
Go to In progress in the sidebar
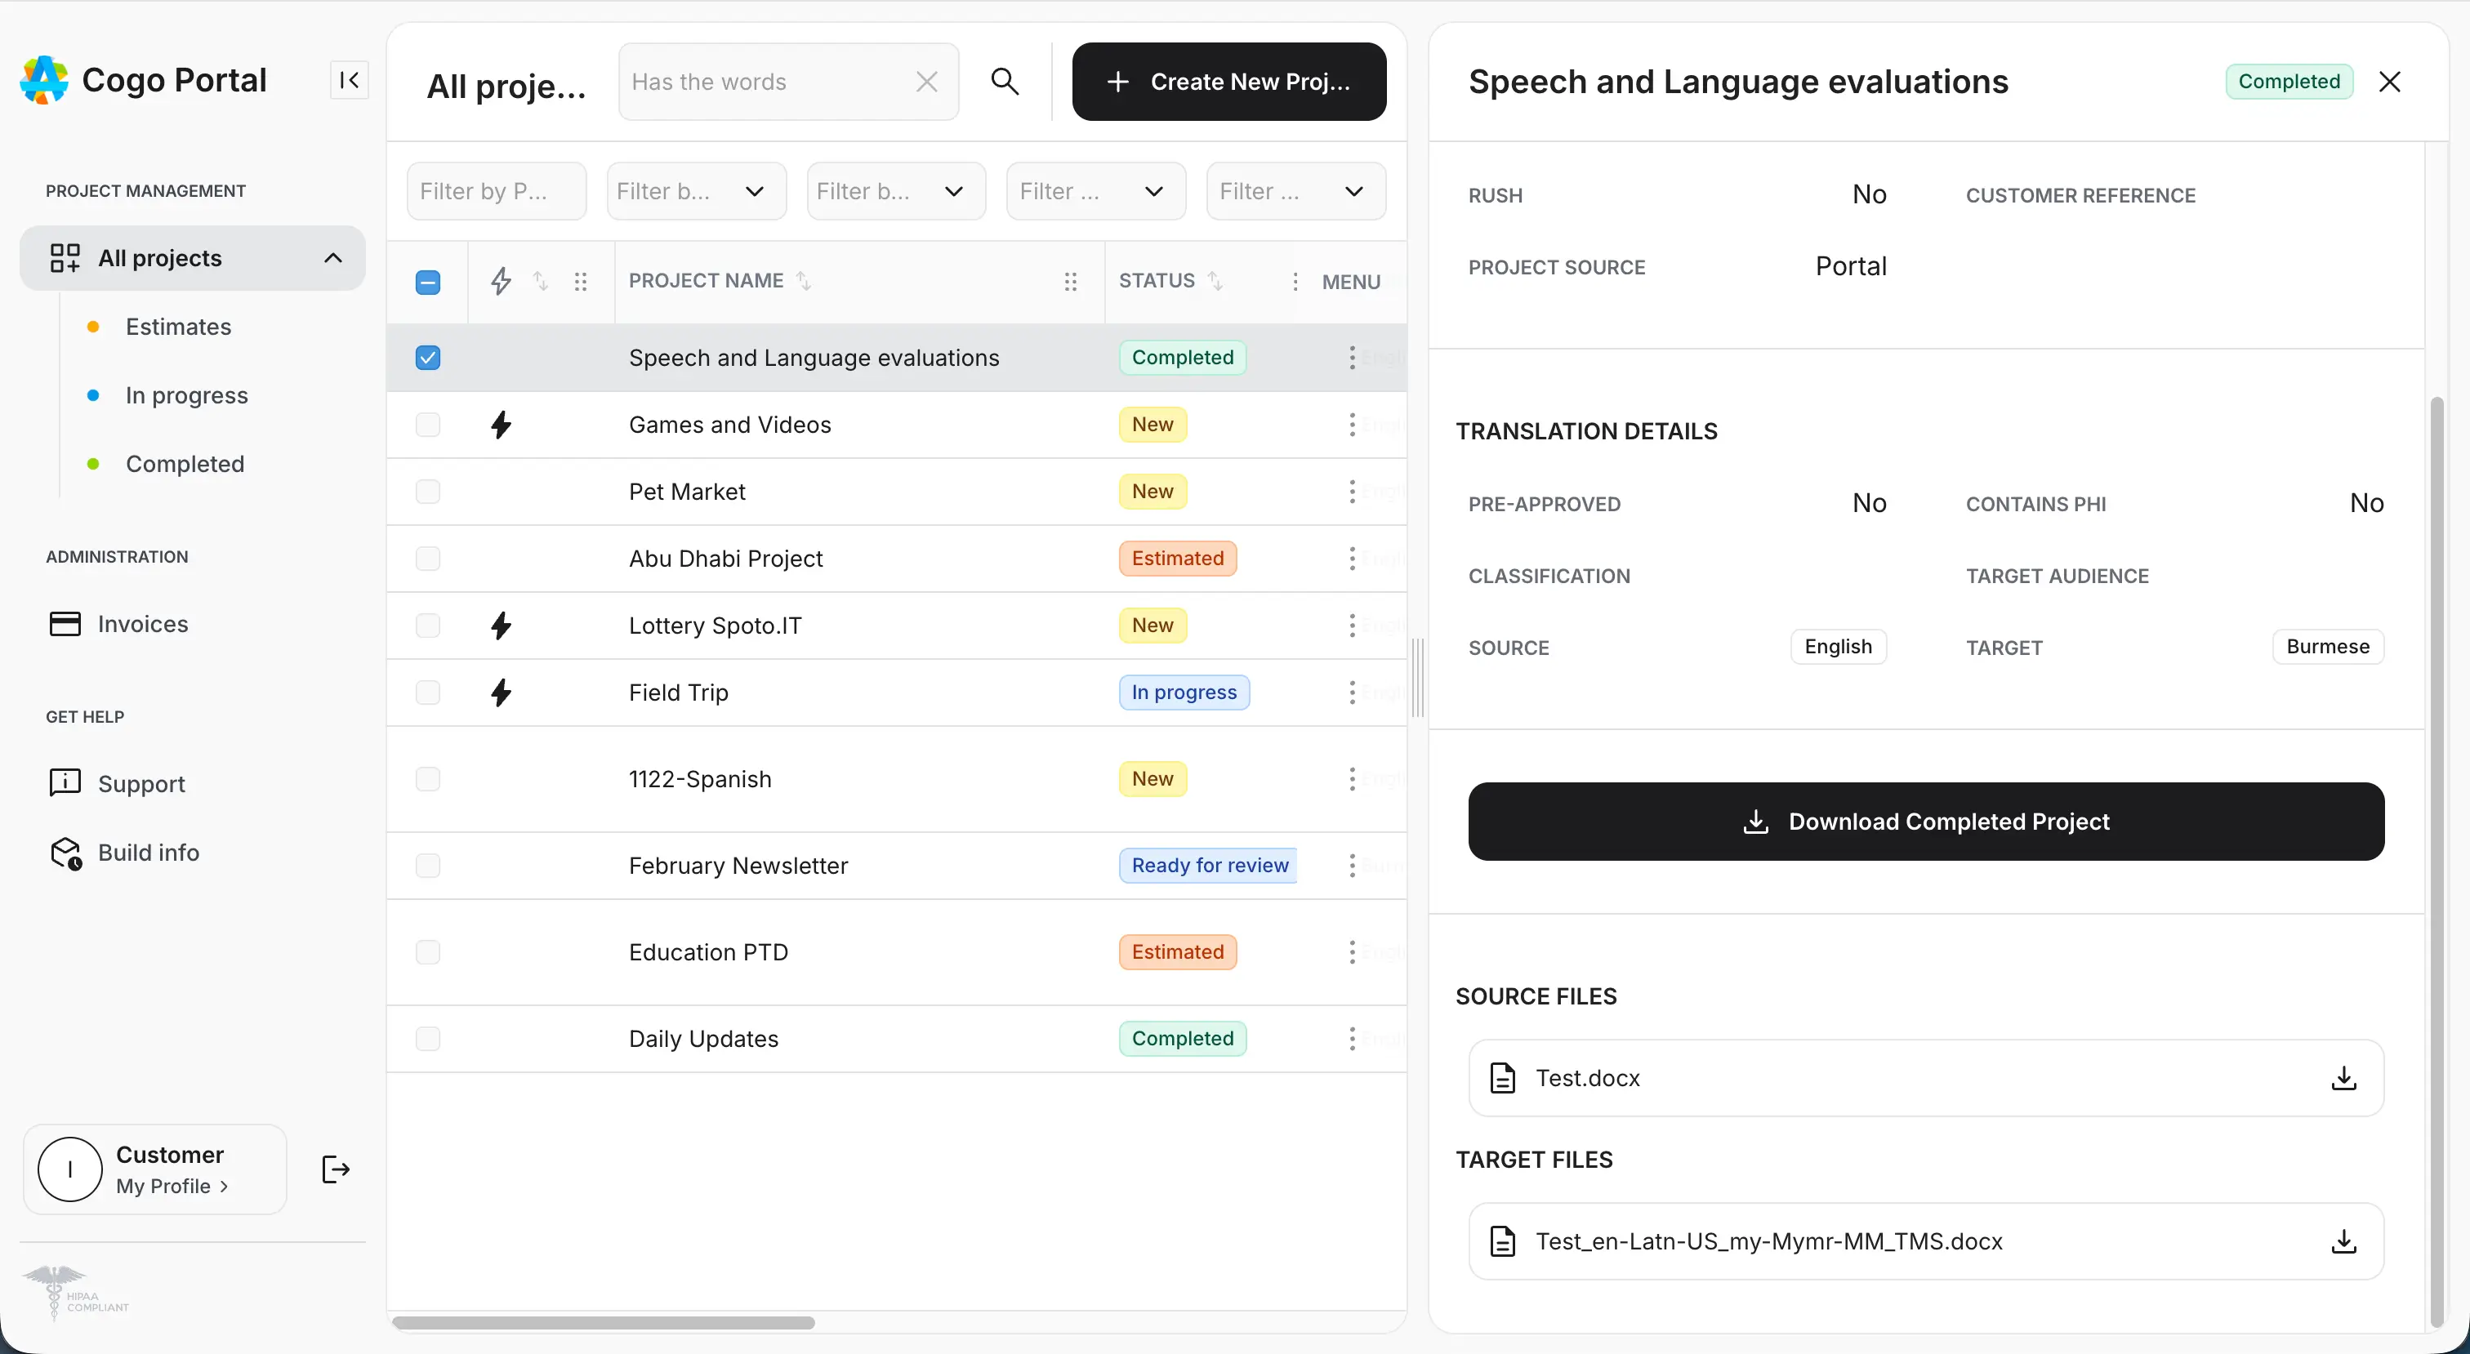(187, 395)
